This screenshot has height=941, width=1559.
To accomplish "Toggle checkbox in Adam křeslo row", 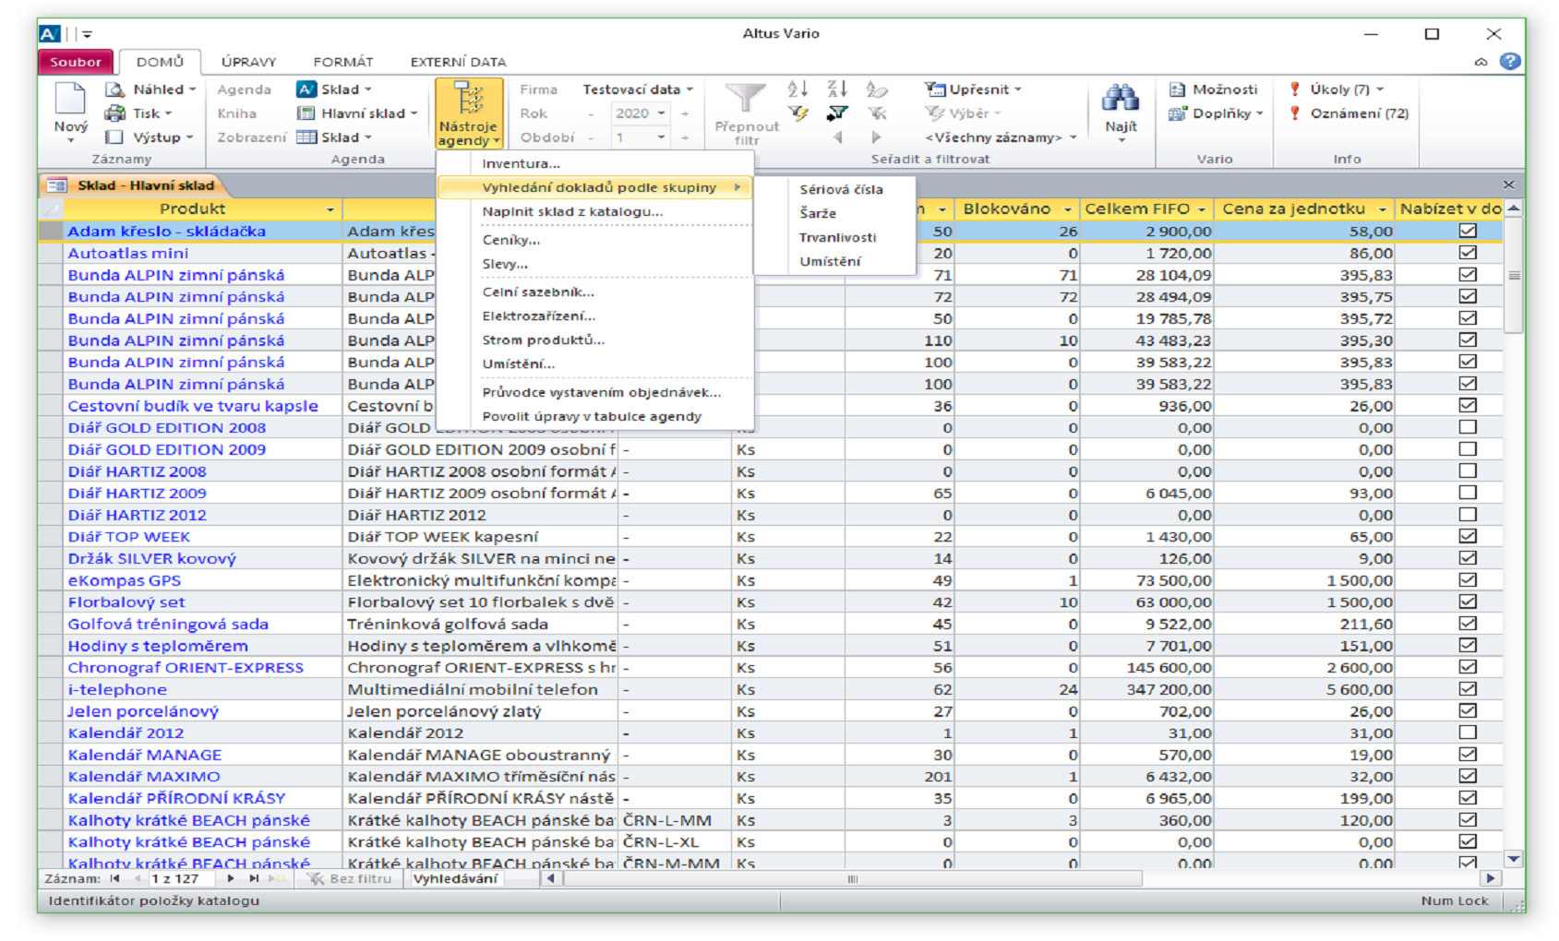I will pos(1468,231).
